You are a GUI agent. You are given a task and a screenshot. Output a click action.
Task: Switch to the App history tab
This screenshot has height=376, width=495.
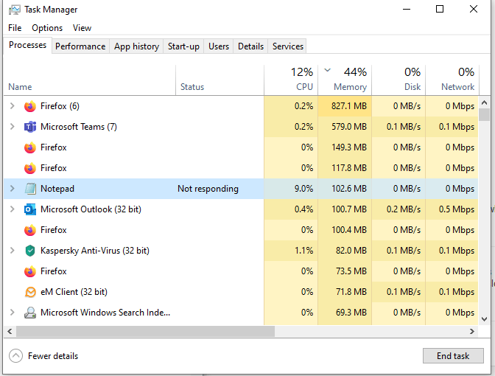[x=137, y=46]
